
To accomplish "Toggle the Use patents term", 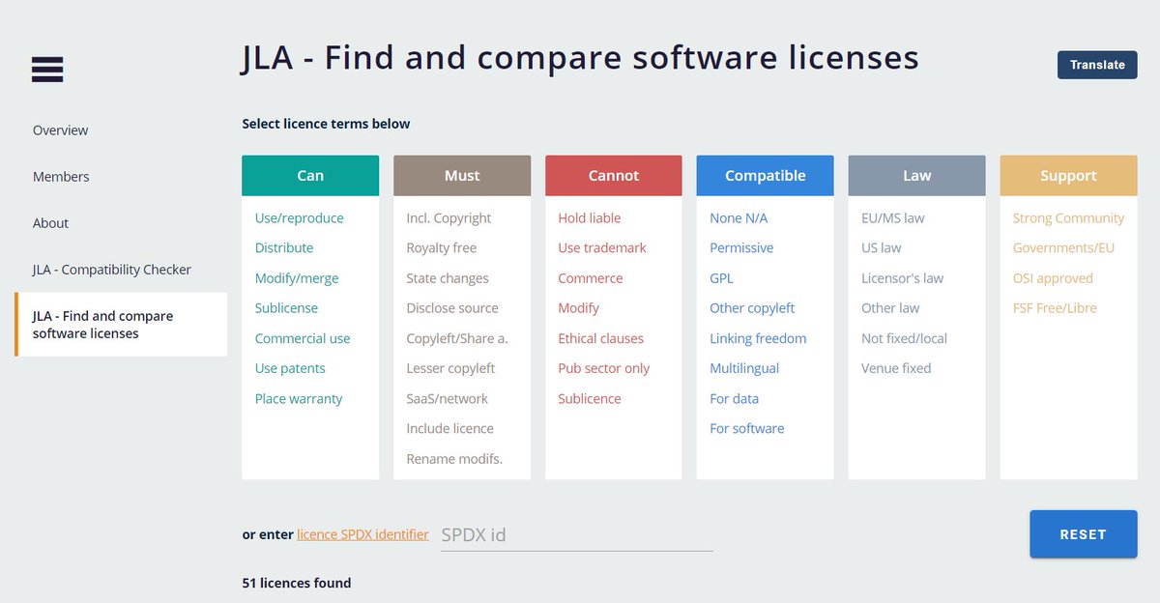I will 290,368.
